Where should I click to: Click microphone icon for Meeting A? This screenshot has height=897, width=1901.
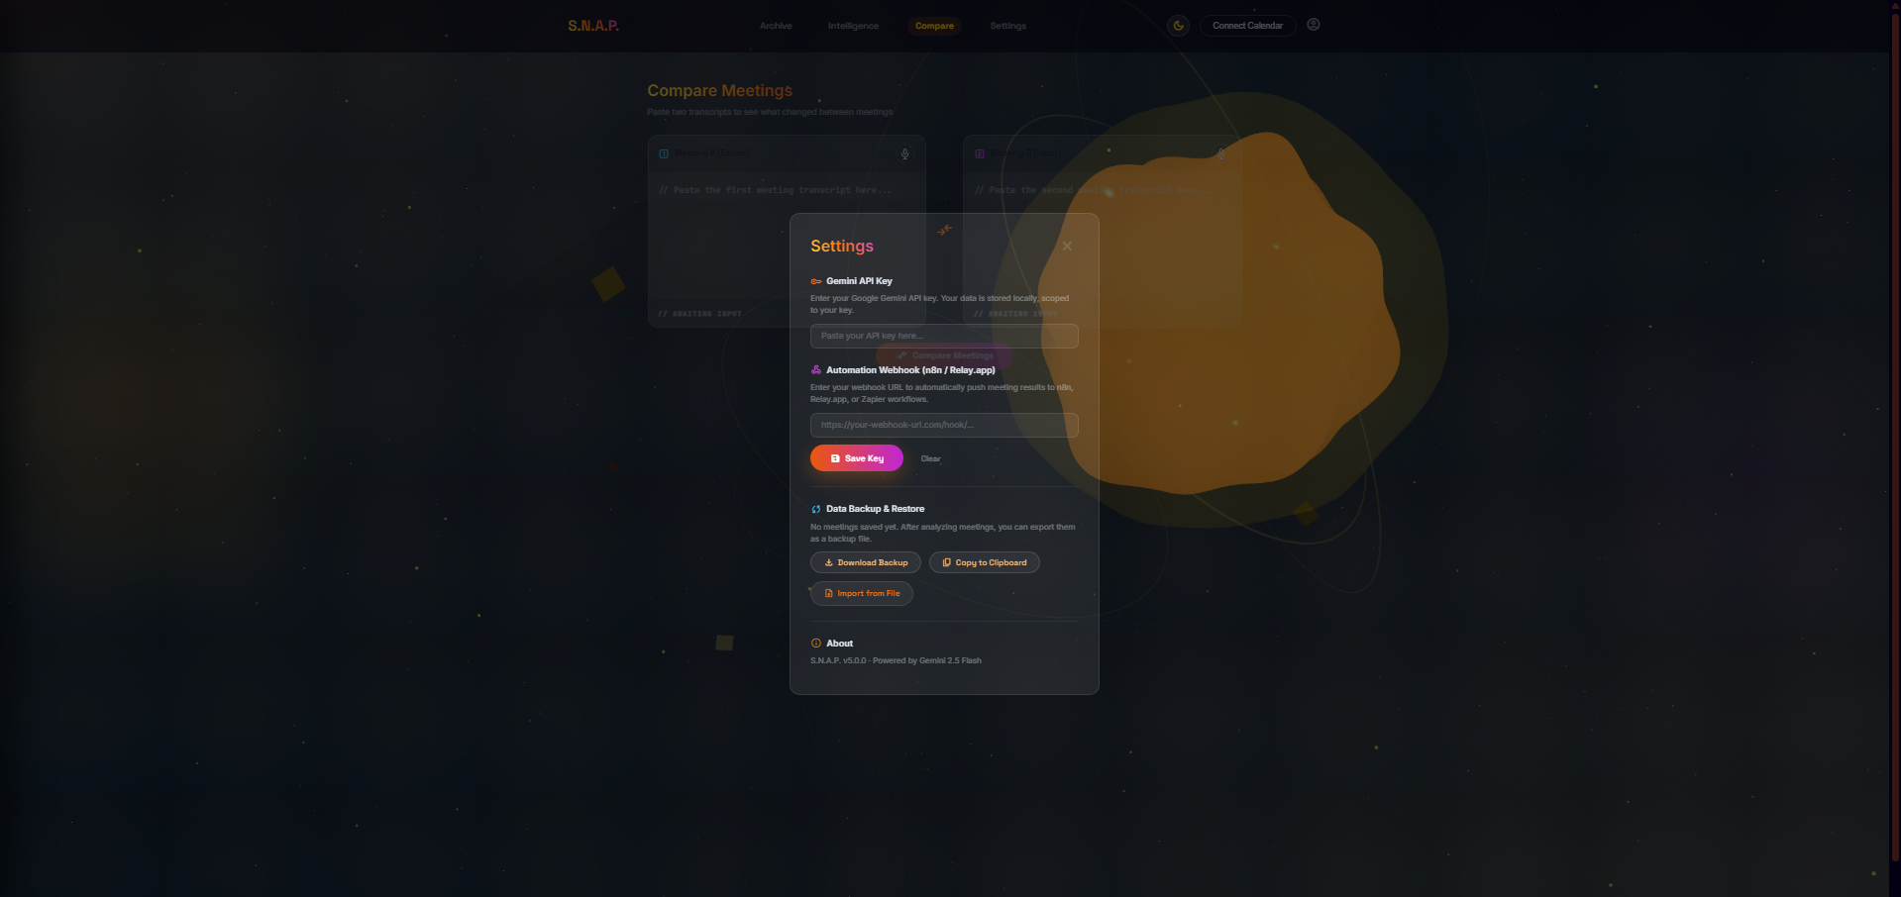click(904, 154)
